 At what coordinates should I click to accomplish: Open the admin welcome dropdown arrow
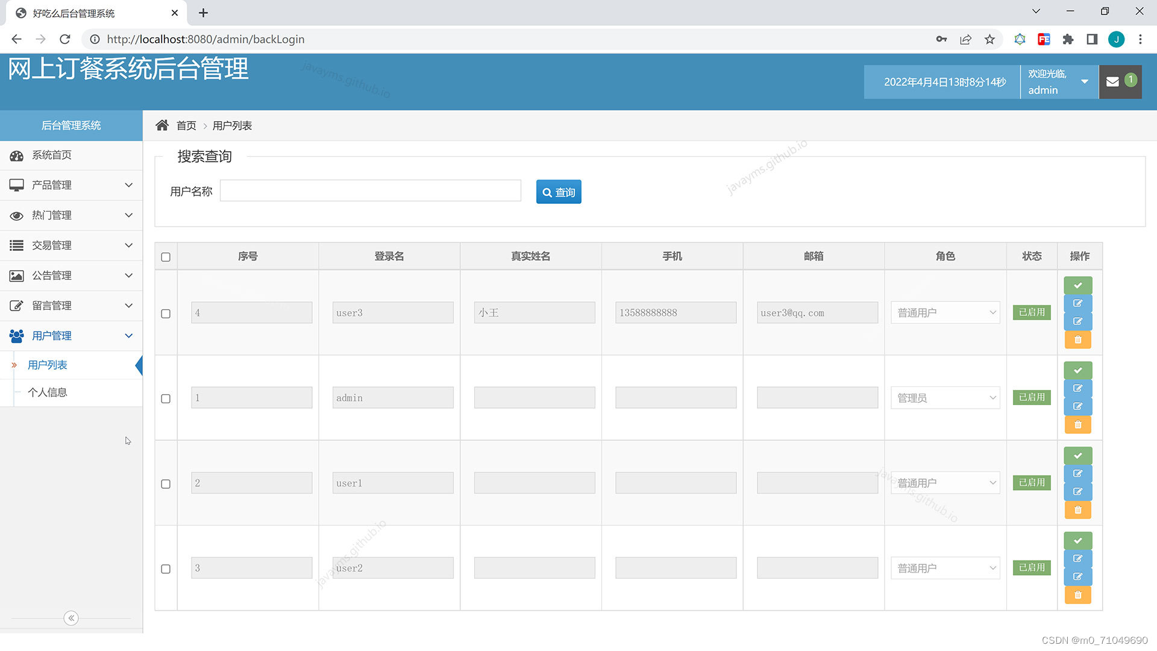coord(1085,82)
